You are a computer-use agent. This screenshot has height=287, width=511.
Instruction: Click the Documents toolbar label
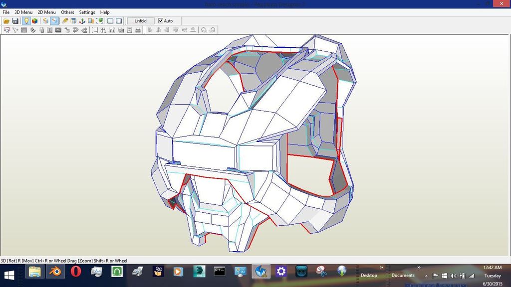pyautogui.click(x=403, y=275)
